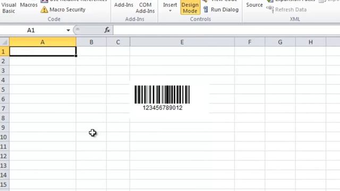Select row 12 header
This screenshot has width=340, height=191.
[5, 156]
